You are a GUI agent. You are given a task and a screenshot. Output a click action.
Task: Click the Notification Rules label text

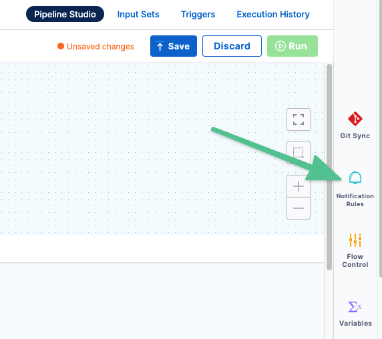point(355,200)
